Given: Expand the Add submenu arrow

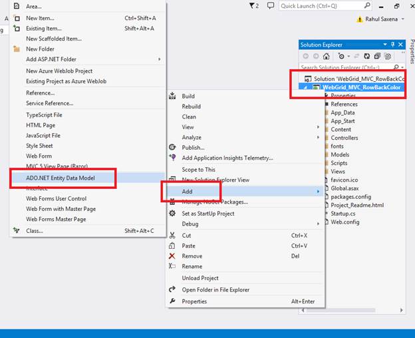Looking at the screenshot, I should 318,192.
